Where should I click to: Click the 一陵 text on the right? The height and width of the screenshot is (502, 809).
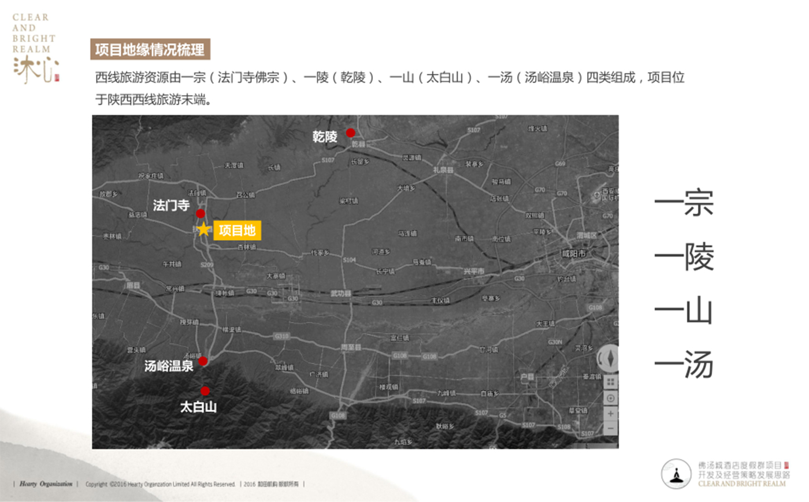(684, 257)
